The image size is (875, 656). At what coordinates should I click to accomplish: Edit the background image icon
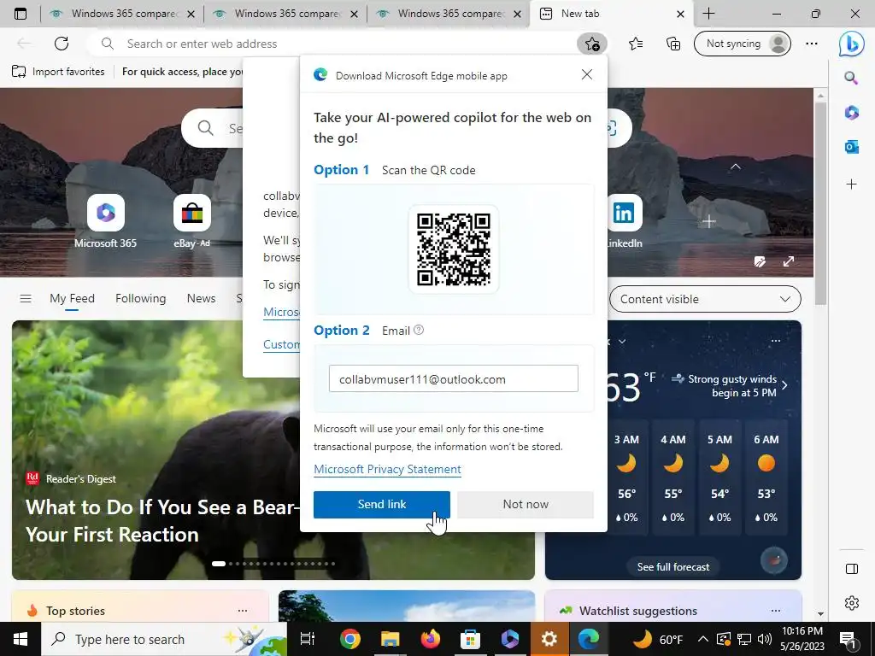[760, 261]
